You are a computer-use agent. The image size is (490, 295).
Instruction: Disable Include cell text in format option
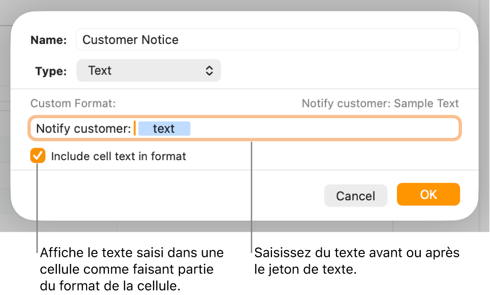[x=38, y=155]
